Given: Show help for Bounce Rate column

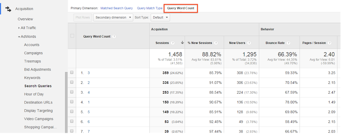Looking at the screenshot, I should pyautogui.click(x=288, y=43).
